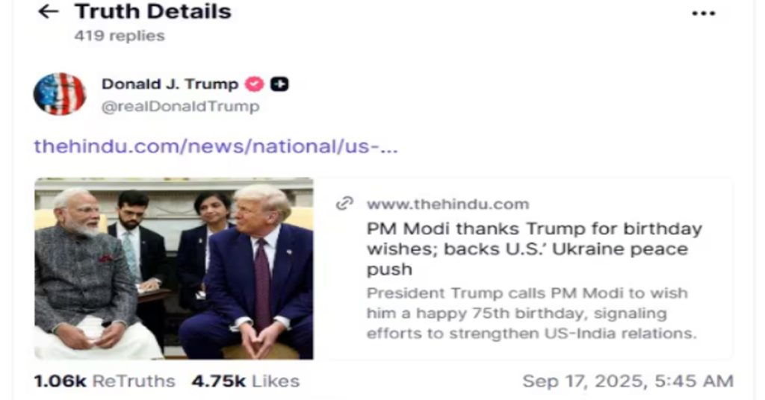
Task: Click the Sep 17, 2025 timestamp
Action: [x=628, y=381]
